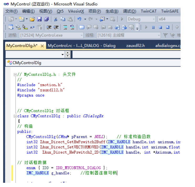The width and height of the screenshot is (195, 187).
Task: Click the Add New Item icon
Action: (x=21, y=19)
